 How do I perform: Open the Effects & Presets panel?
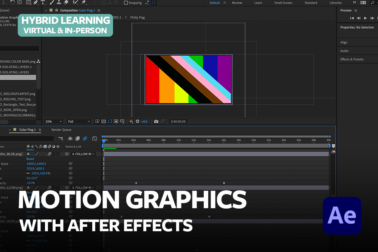352,59
